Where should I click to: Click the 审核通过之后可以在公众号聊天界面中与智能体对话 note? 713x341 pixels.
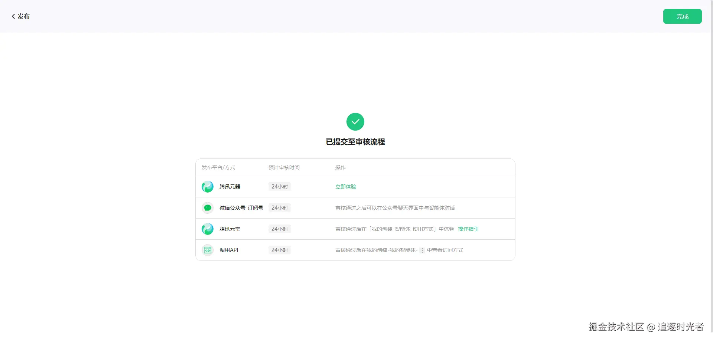point(395,208)
